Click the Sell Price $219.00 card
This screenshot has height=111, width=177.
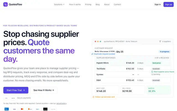click(x=133, y=90)
